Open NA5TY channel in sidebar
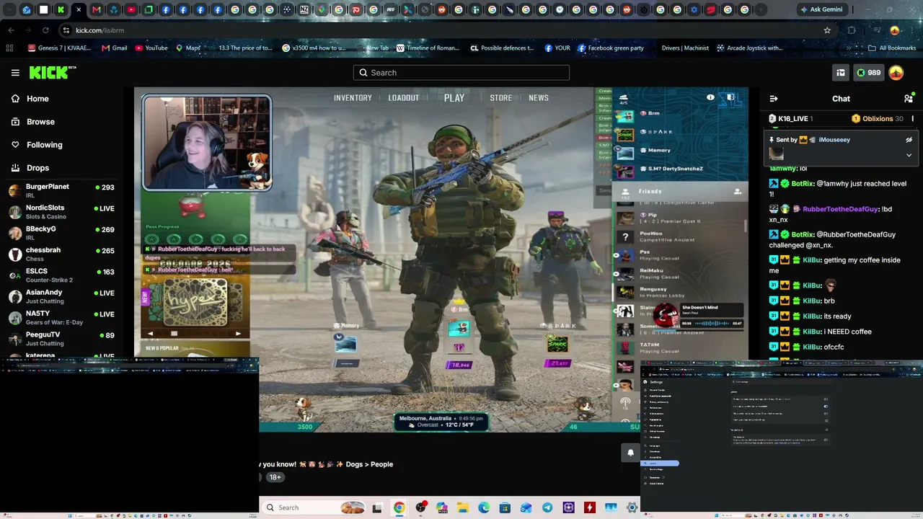This screenshot has height=519, width=923. [61, 317]
